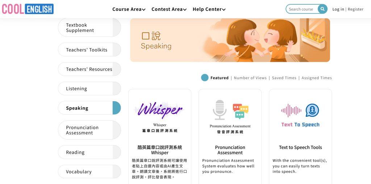Focus the Search course input field
Viewport: 371px width, 184px height.
point(302,9)
